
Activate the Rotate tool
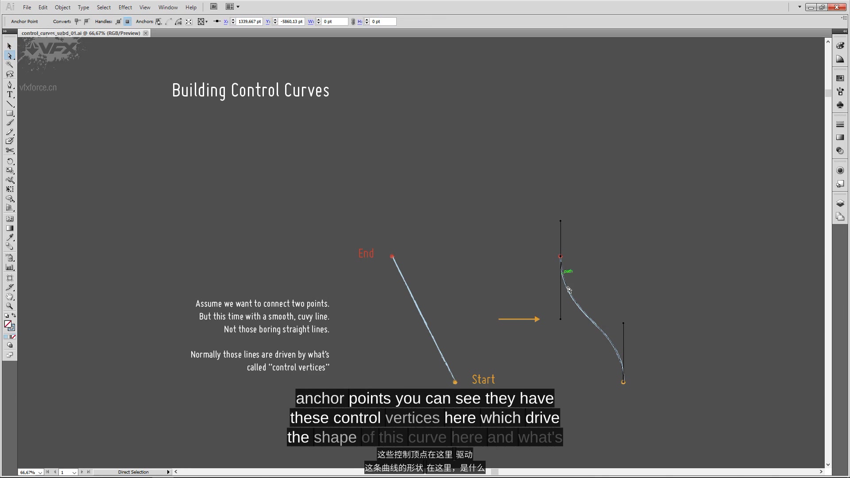(9, 162)
